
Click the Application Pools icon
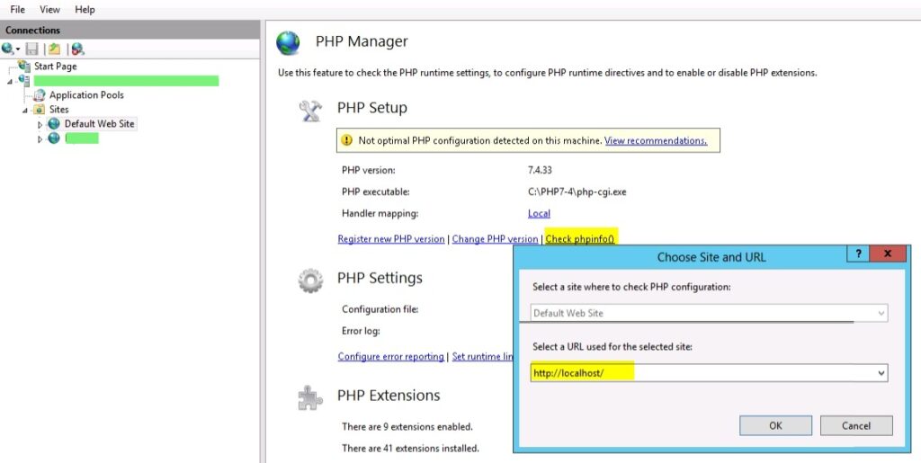[x=40, y=95]
